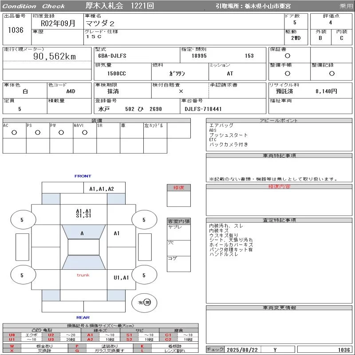Select appeal point "プッシュスタート"
Viewport: 355px width, 355px height.
pyautogui.click(x=229, y=135)
